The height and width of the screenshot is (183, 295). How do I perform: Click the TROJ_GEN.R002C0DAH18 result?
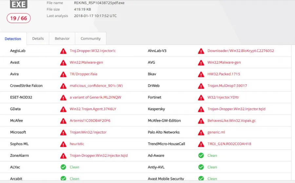(229, 144)
